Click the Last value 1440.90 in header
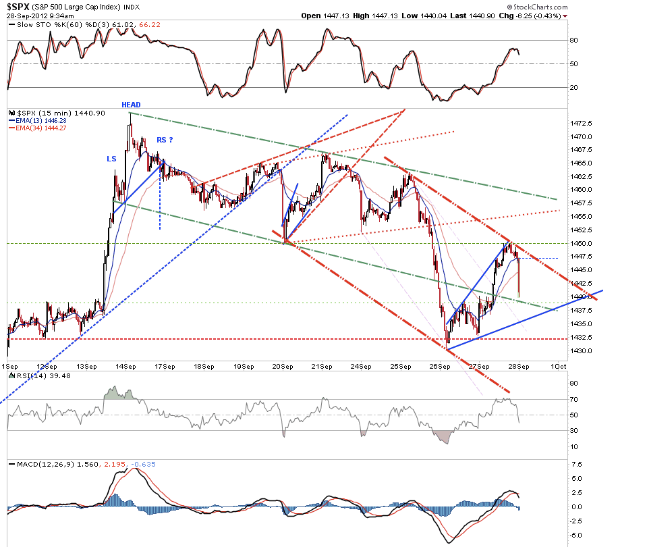 coord(482,16)
